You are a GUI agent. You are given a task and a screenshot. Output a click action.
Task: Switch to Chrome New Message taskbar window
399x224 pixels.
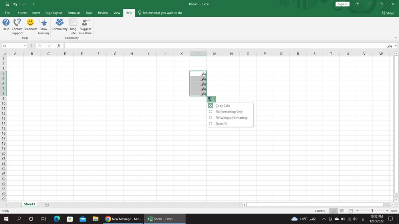[x=123, y=219]
